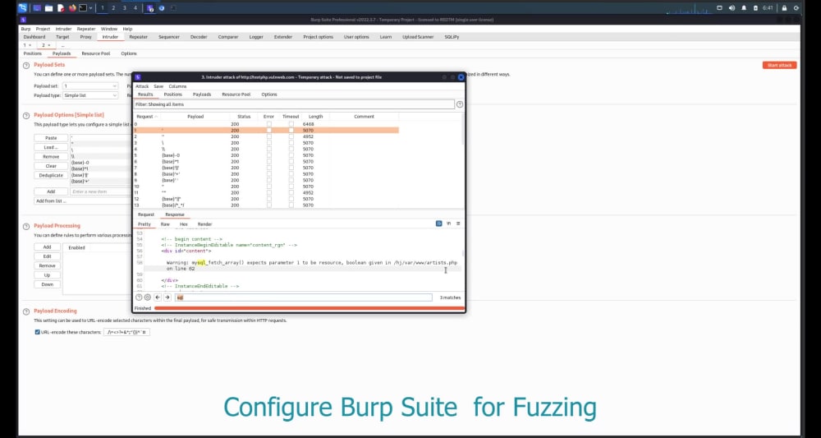Screen dimensions: 821x438
Task: Switch to the Decoder tab
Action: click(199, 37)
